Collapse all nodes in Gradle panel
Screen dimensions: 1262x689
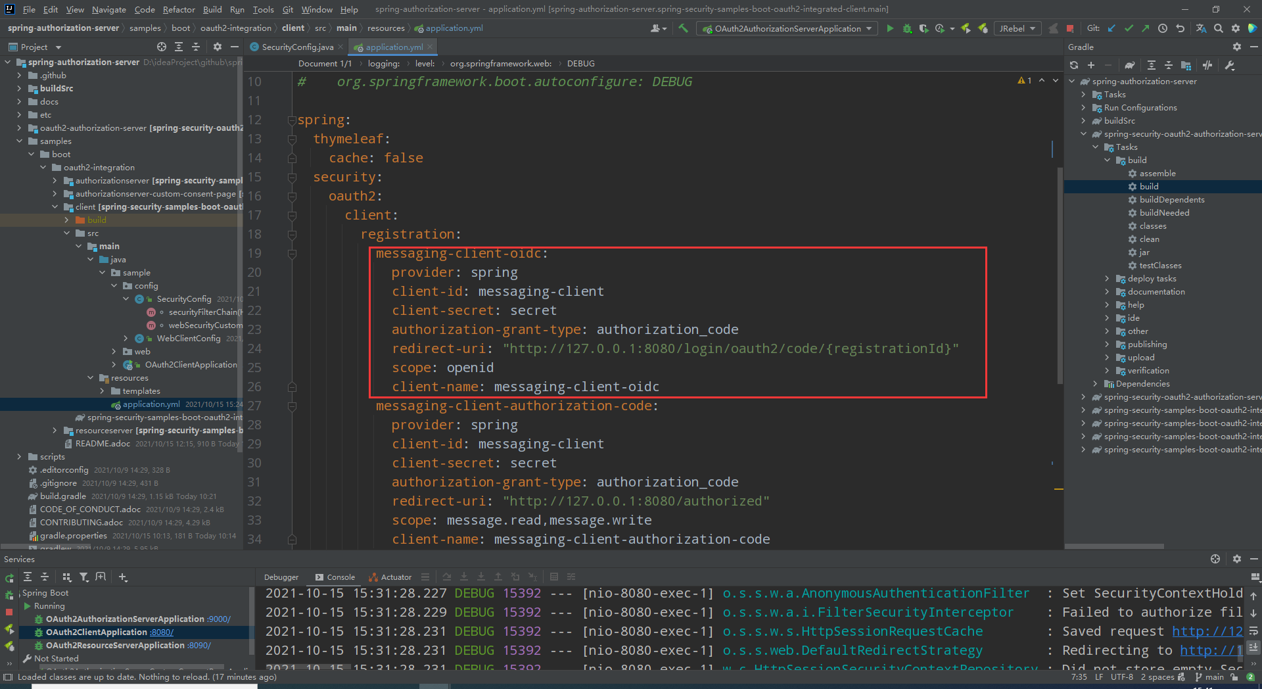tap(1169, 65)
